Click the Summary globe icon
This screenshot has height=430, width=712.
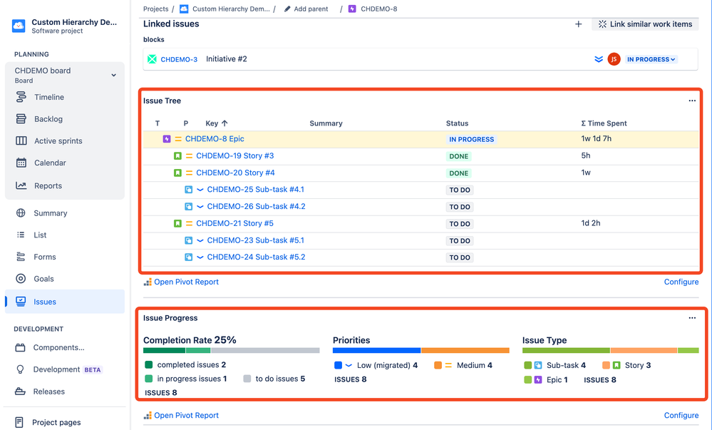pos(21,213)
